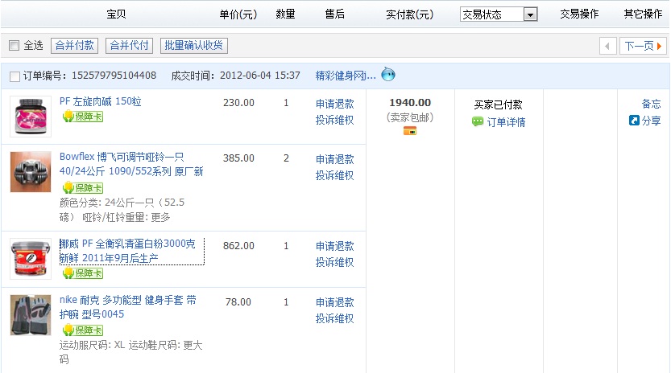671x373 pixels.
Task: Open the Bowflex dumbbell product thumbnail
Action: click(x=31, y=172)
